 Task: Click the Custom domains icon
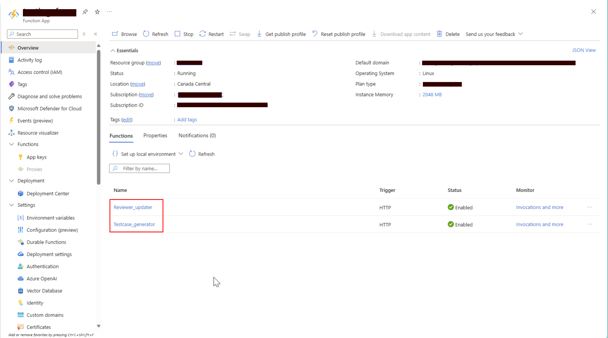coord(21,315)
